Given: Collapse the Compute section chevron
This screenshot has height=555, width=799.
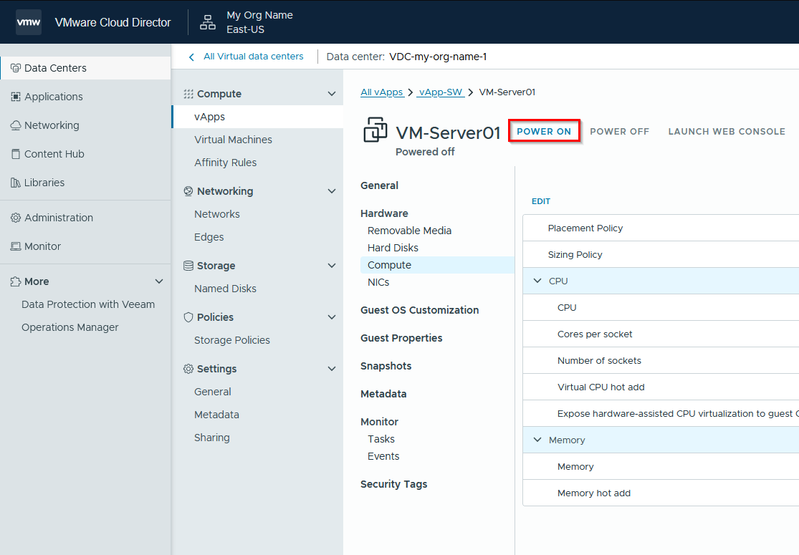Looking at the screenshot, I should 332,94.
